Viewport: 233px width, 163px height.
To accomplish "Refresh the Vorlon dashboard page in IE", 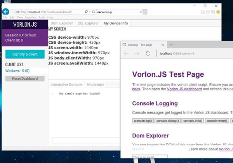I will click(x=94, y=12).
